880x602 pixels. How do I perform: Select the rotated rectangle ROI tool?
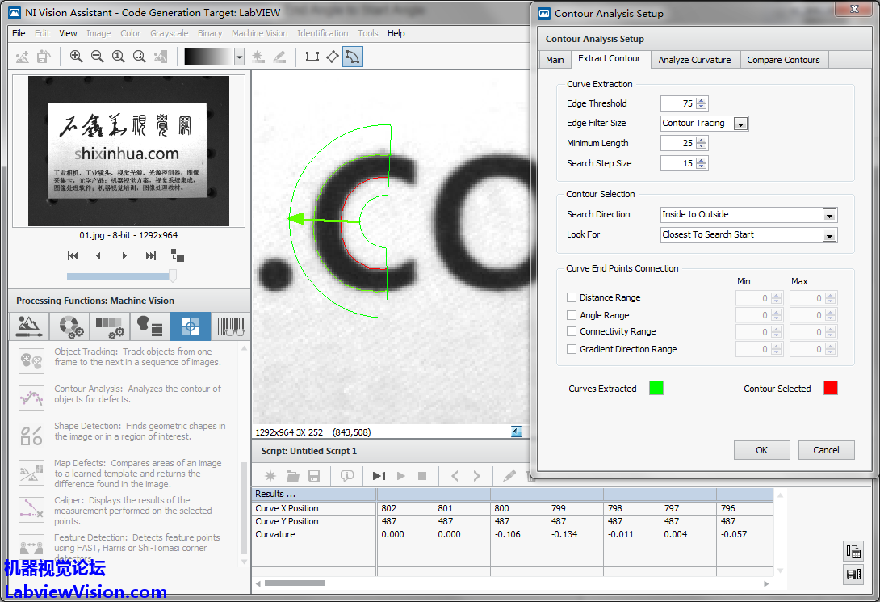pos(332,57)
